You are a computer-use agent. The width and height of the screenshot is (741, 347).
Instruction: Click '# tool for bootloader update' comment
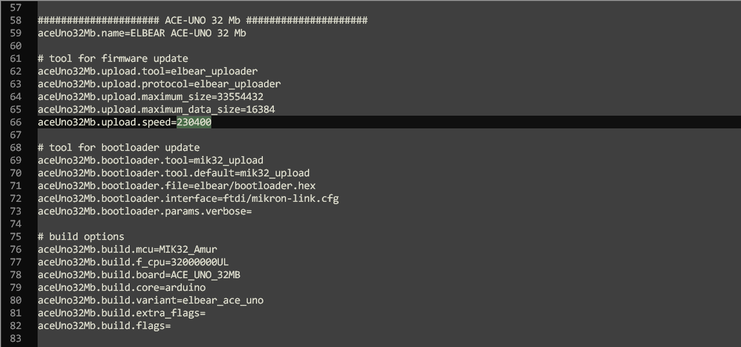[119, 147]
